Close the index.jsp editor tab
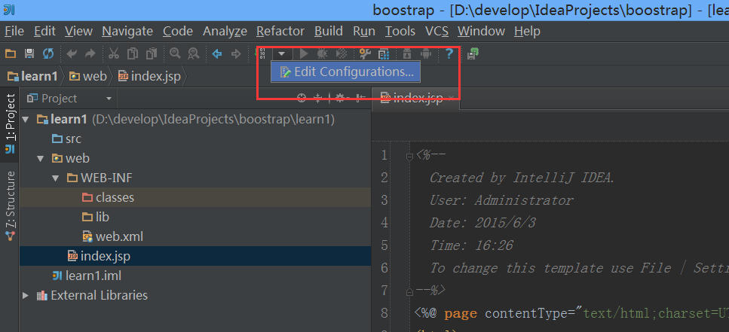 (451, 99)
